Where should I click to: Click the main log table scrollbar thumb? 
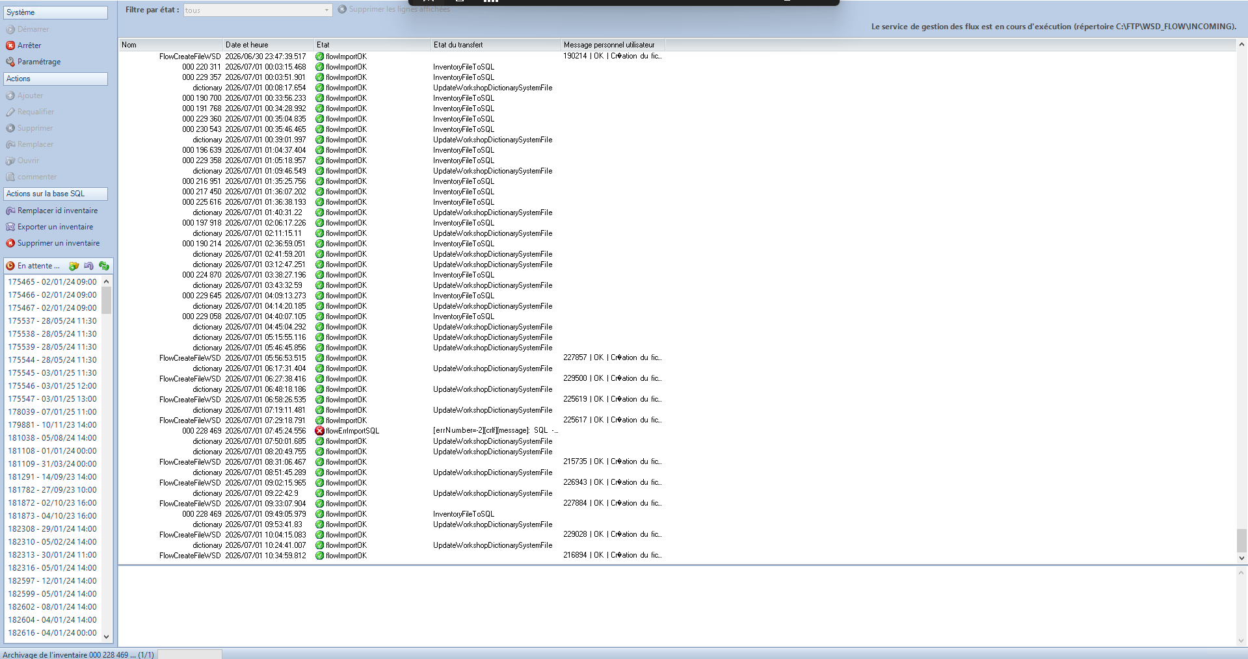(x=1241, y=540)
